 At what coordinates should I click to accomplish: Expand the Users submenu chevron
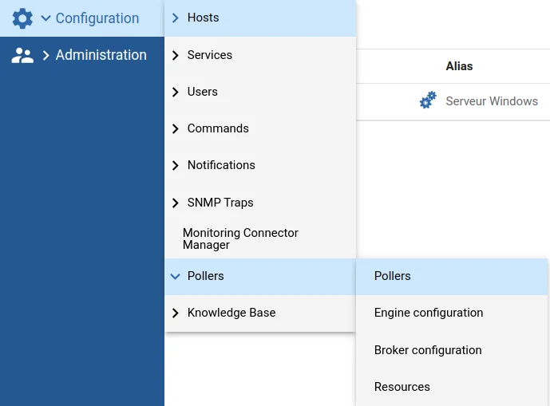pyautogui.click(x=176, y=92)
